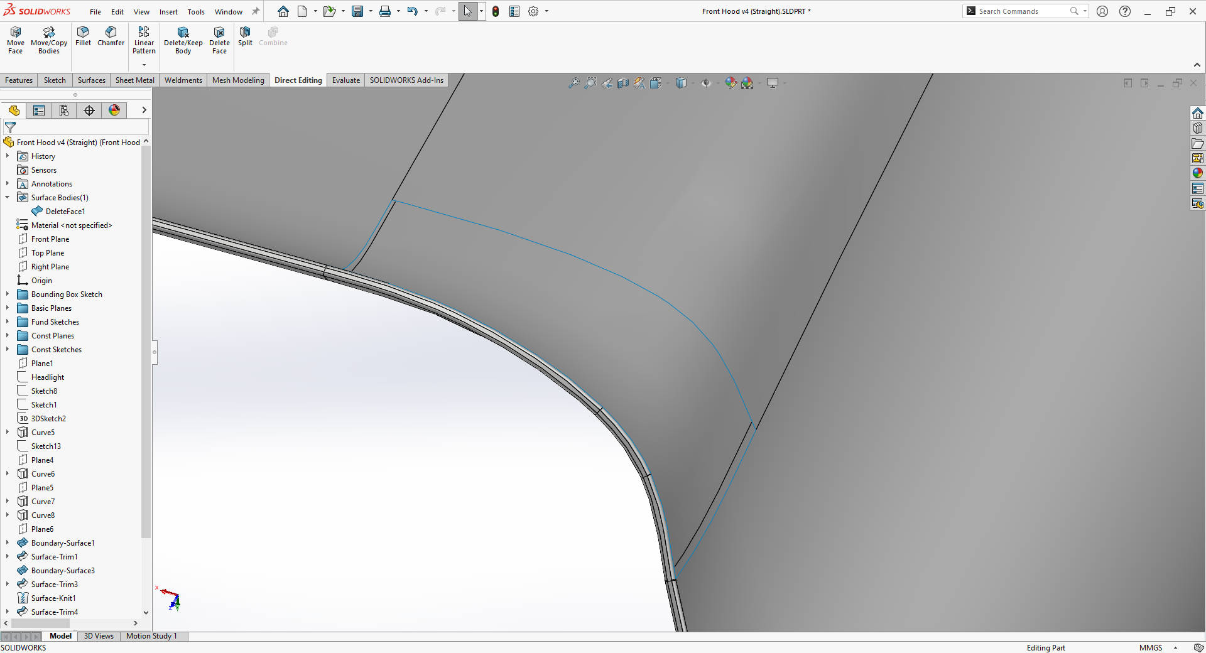Viewport: 1206px width, 653px height.
Task: Select the Chamfer tool
Action: (x=111, y=38)
